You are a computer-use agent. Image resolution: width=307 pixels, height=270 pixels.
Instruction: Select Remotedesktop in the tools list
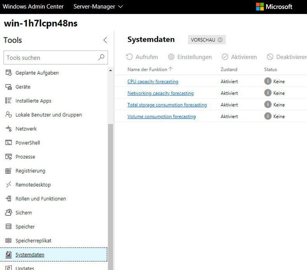point(33,184)
